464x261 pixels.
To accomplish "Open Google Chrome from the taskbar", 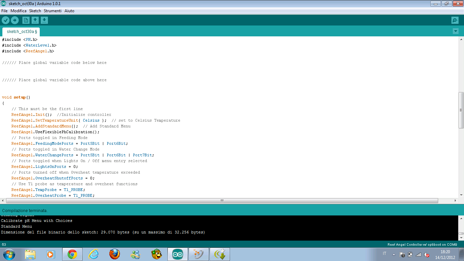I will coord(72,254).
